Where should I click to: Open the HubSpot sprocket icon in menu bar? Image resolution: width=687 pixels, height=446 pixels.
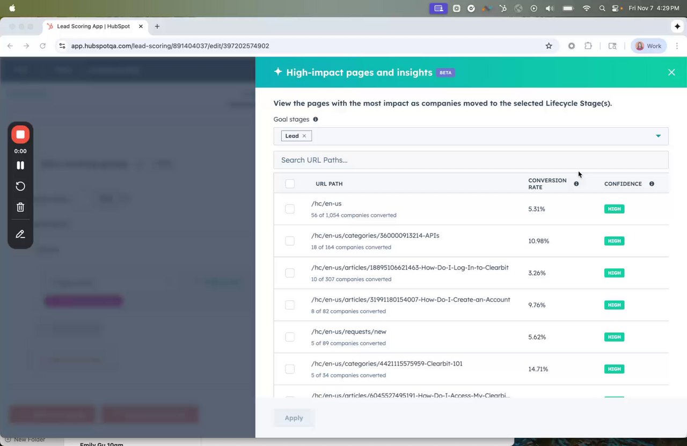tap(502, 8)
